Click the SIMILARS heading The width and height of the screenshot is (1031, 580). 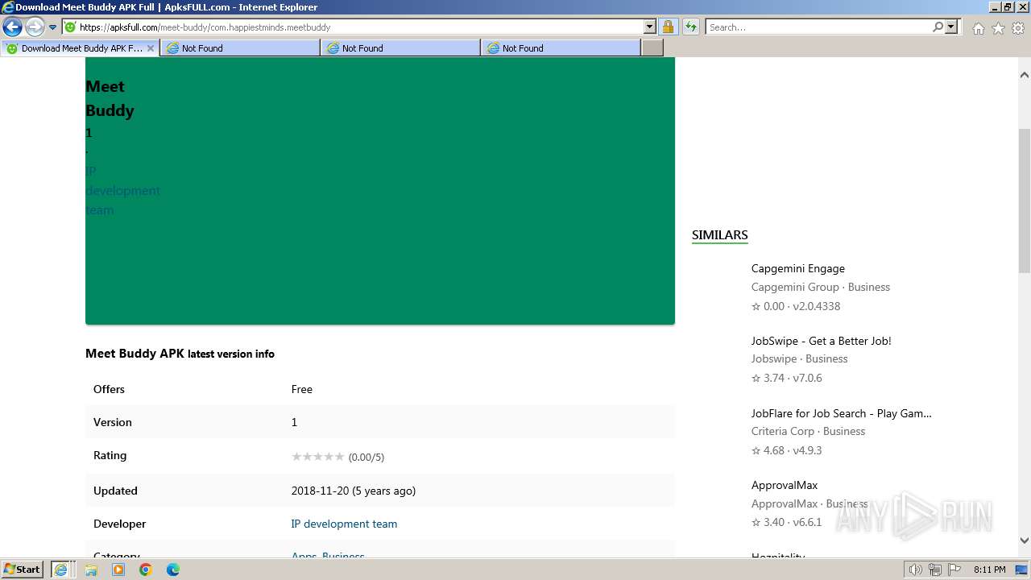pyautogui.click(x=720, y=235)
